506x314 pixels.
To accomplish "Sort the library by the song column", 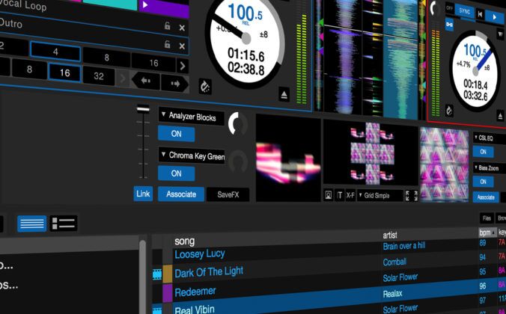I will click(185, 241).
